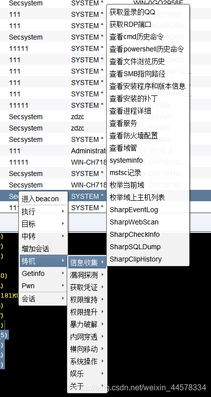Select 查看安装的补丁 option
Image resolution: width=211 pixels, height=397 pixels.
[x=148, y=98]
